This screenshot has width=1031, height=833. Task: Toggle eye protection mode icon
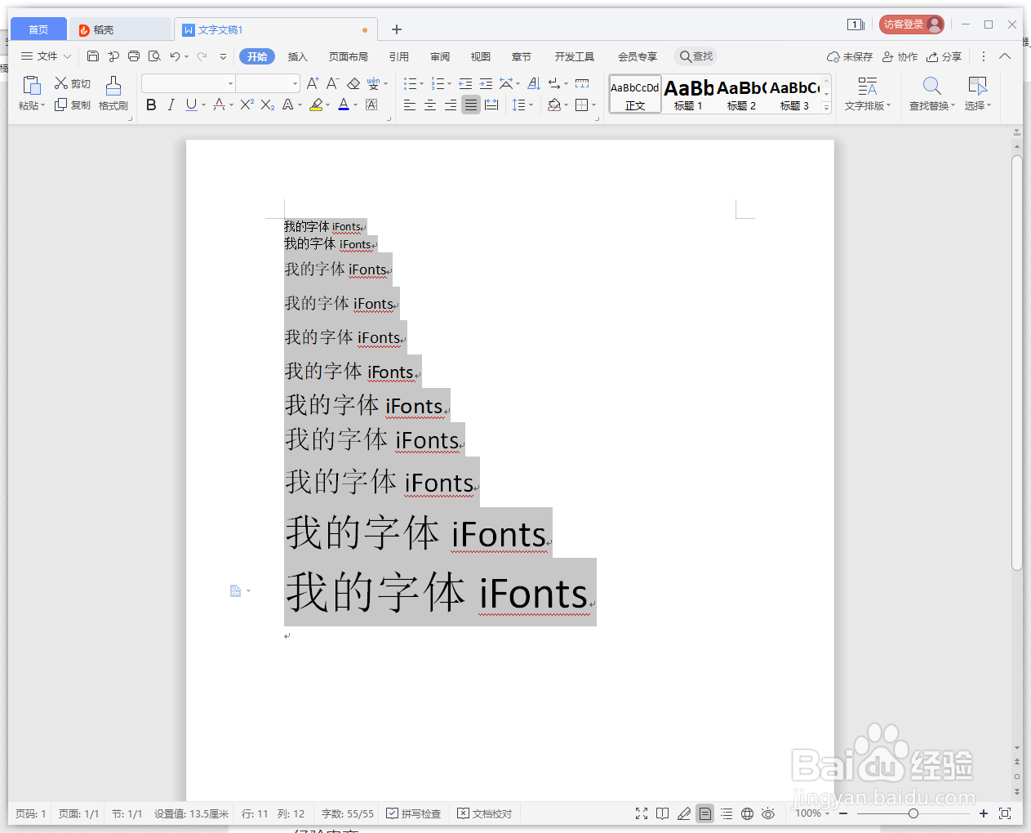tap(768, 813)
